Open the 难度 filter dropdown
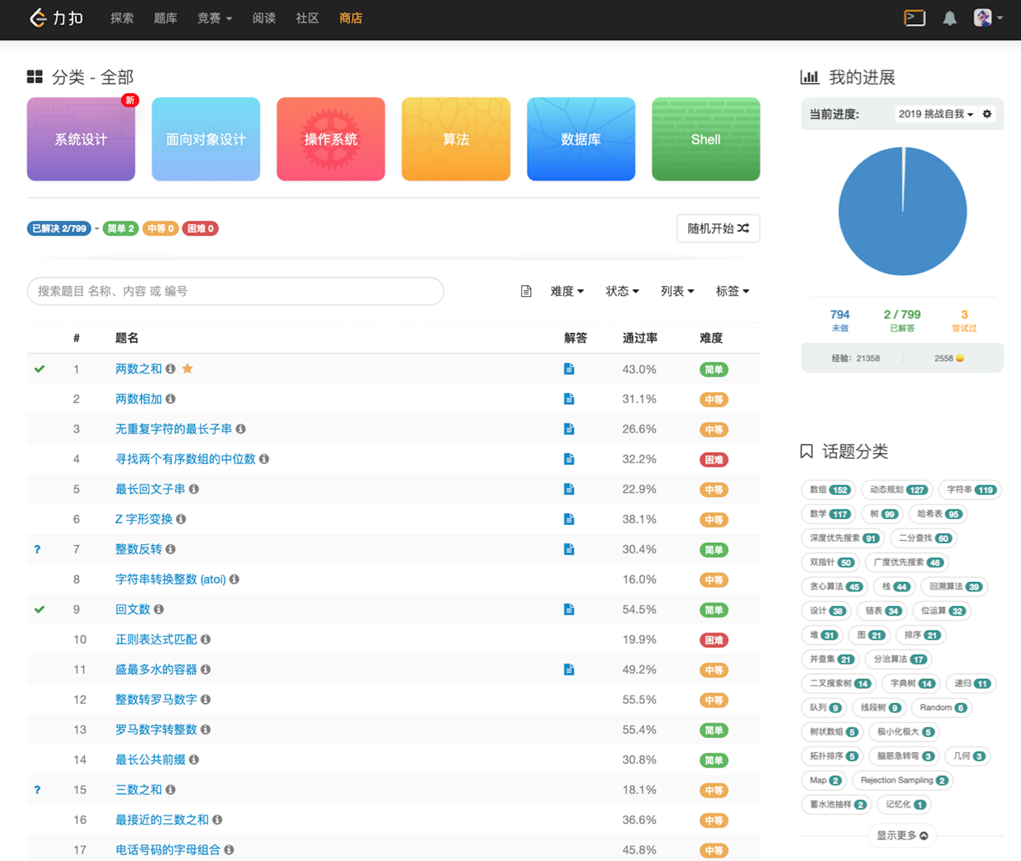1021x861 pixels. click(567, 291)
